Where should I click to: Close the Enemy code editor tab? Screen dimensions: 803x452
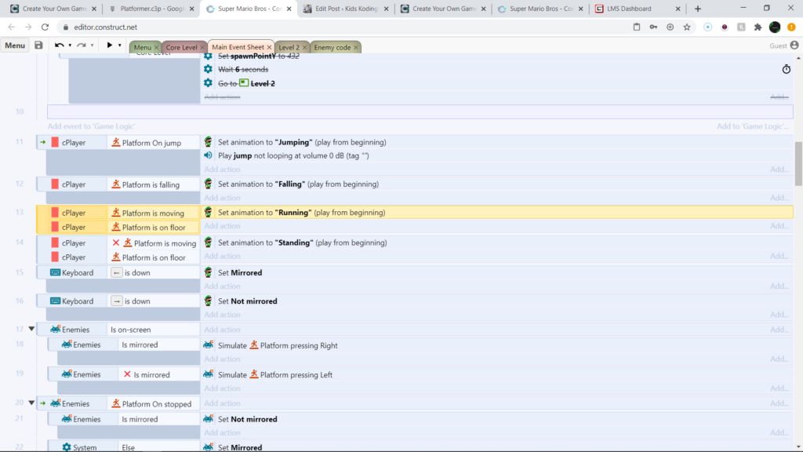click(x=356, y=47)
